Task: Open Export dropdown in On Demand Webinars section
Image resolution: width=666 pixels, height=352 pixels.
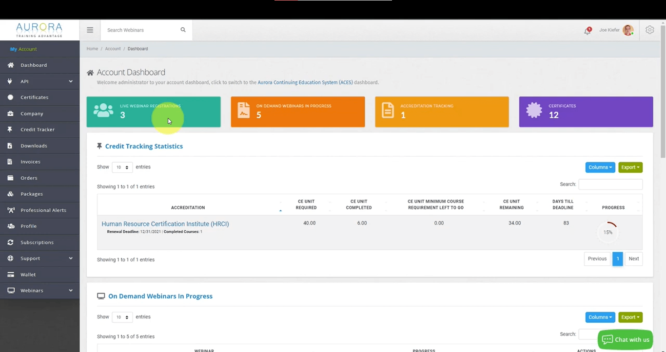Action: coord(630,317)
